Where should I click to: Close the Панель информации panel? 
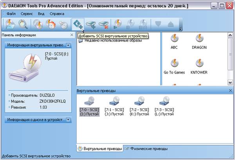[72, 35]
